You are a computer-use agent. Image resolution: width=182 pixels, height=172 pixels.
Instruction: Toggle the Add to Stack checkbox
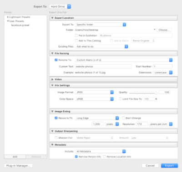pos(112,41)
